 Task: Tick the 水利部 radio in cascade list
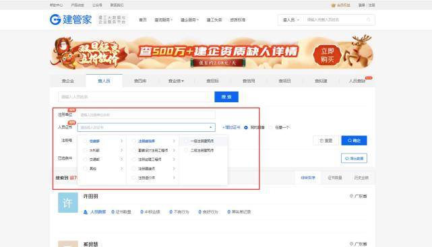click(x=85, y=151)
